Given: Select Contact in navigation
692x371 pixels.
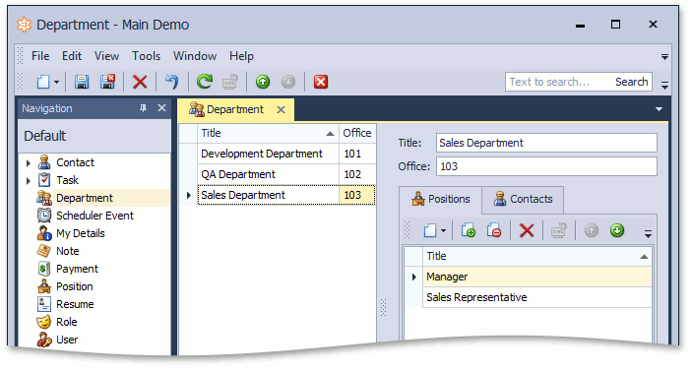Looking at the screenshot, I should point(75,162).
